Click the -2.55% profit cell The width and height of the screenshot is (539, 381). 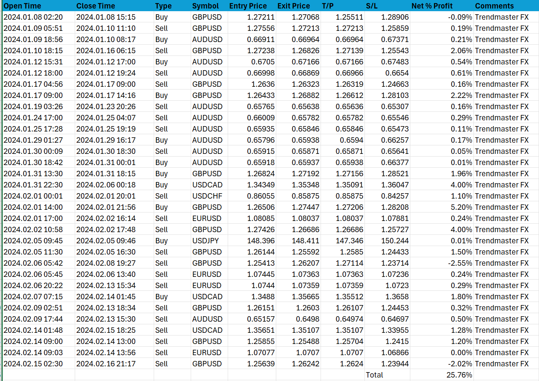point(442,263)
